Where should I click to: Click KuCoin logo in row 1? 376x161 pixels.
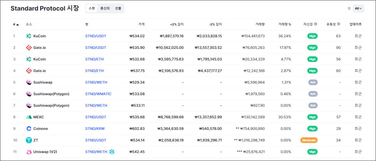(x=29, y=36)
